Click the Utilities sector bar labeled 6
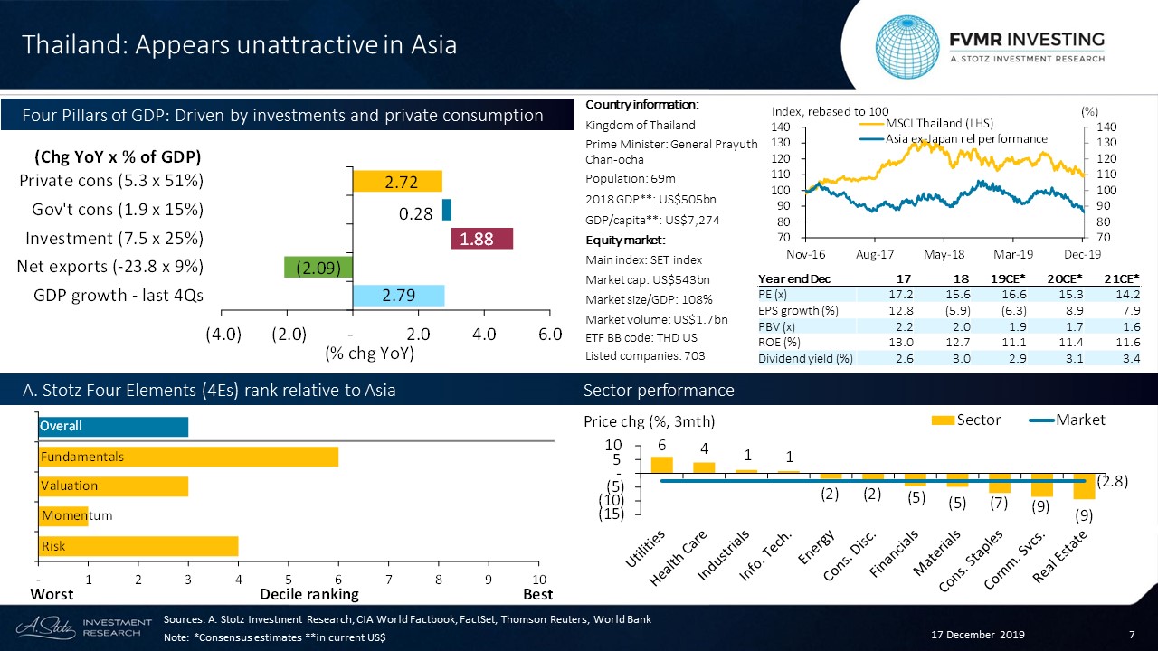1158x651 pixels. pos(662,464)
